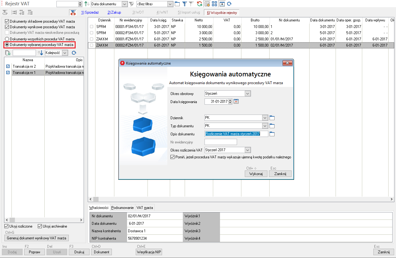Toggle Pomiń, jeżeli procedura VAT marży checkbox
Viewport: 396px width, 258px height.
(x=173, y=157)
